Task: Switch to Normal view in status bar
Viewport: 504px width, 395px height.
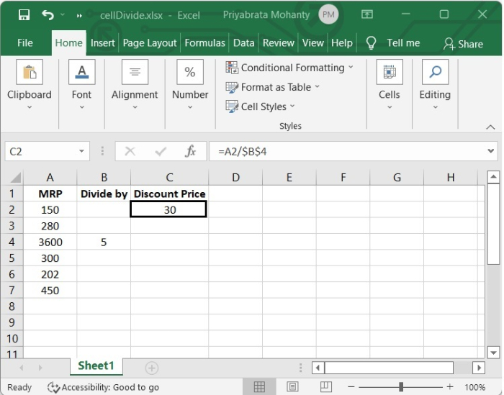Action: coord(260,387)
